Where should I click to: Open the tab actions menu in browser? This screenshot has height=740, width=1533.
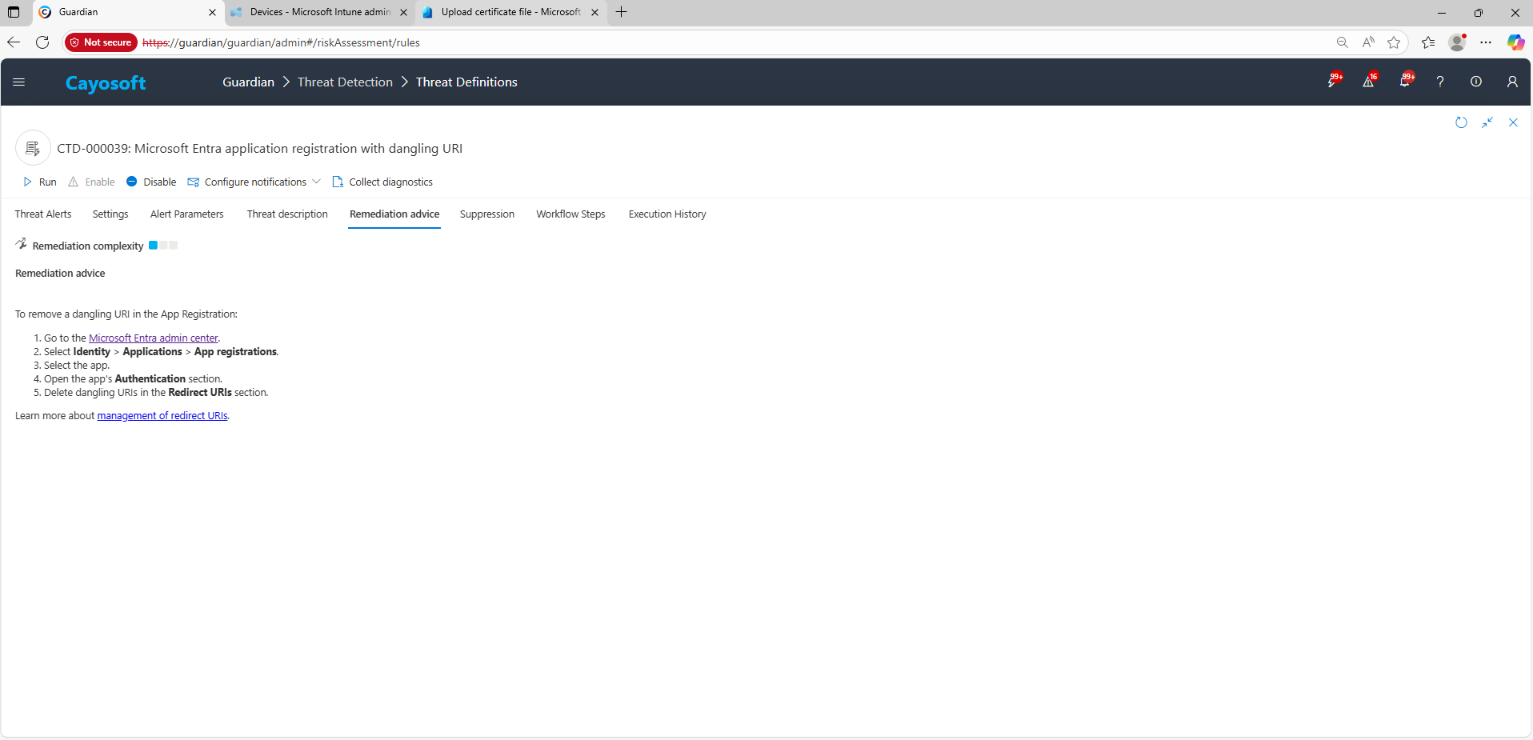pos(14,12)
